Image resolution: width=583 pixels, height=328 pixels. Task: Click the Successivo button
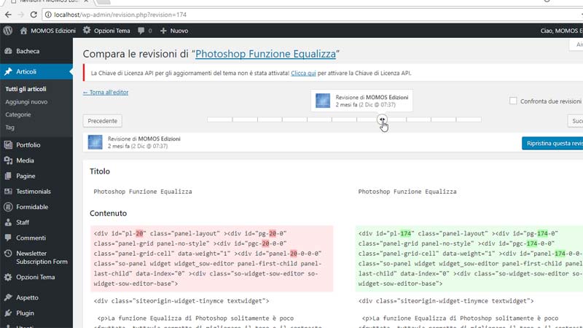tap(576, 121)
